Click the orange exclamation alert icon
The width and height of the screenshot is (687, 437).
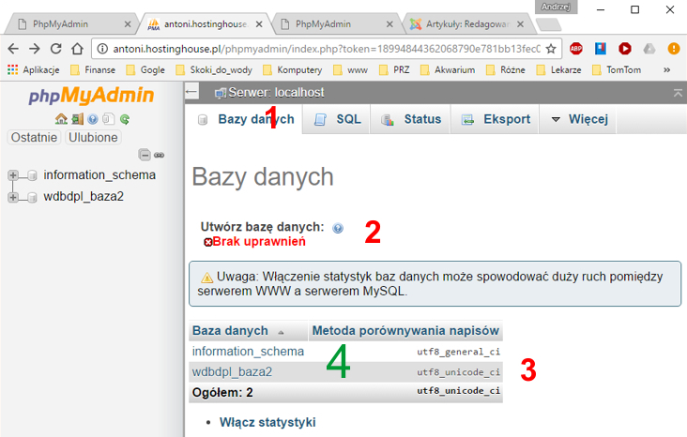(674, 49)
